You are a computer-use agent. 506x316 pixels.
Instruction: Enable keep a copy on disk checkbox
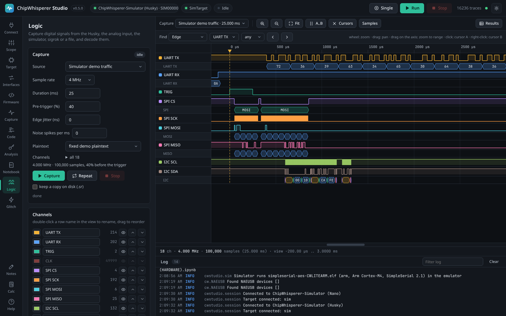coord(35,187)
